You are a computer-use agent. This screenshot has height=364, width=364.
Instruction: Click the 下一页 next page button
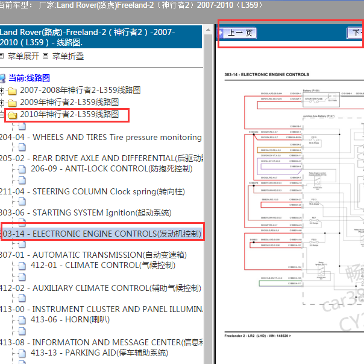click(355, 33)
